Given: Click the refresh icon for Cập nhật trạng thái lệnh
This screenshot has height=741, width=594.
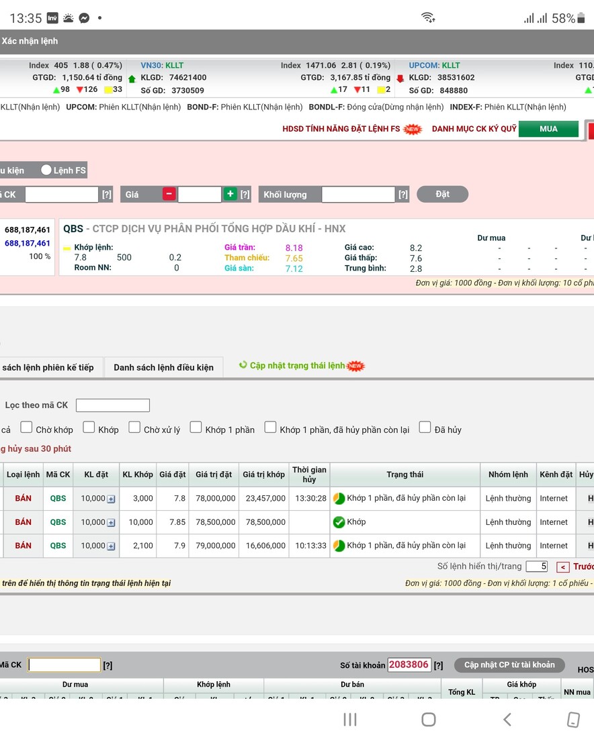Looking at the screenshot, I should click(x=243, y=365).
